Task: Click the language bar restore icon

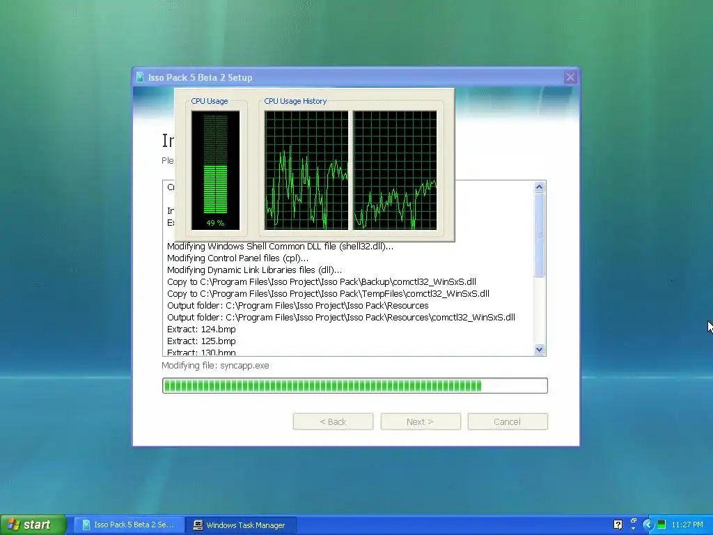Action: [633, 521]
